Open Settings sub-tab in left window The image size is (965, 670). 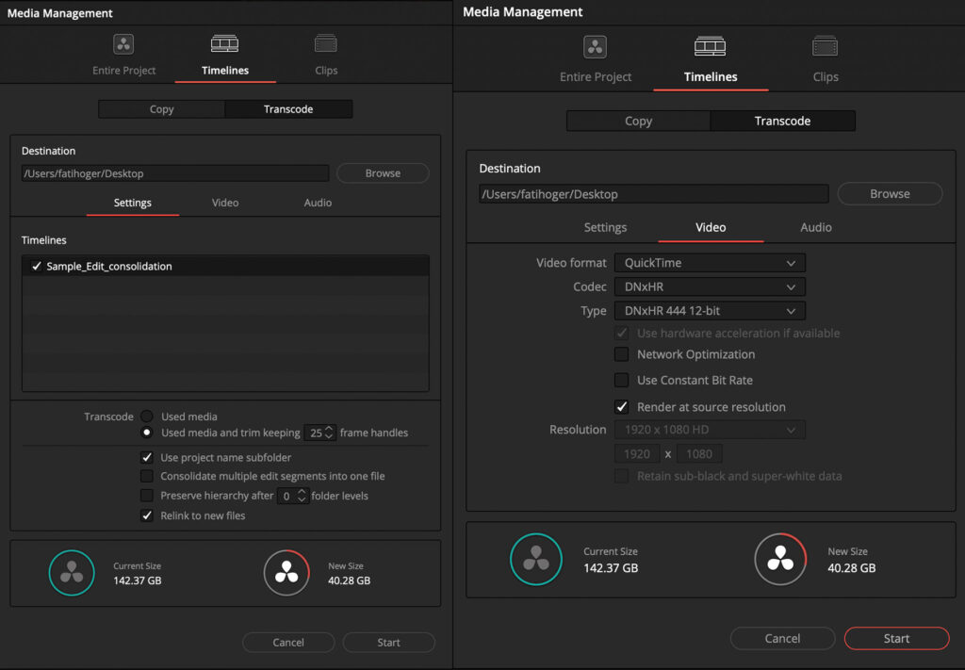coord(132,203)
